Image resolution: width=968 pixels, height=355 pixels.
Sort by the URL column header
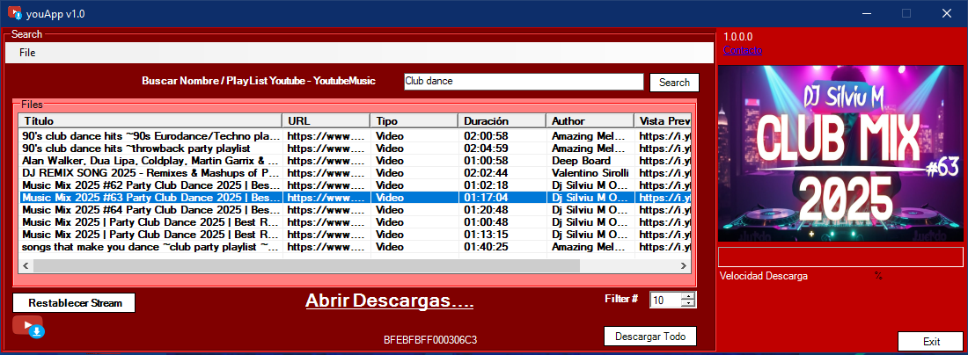click(326, 120)
